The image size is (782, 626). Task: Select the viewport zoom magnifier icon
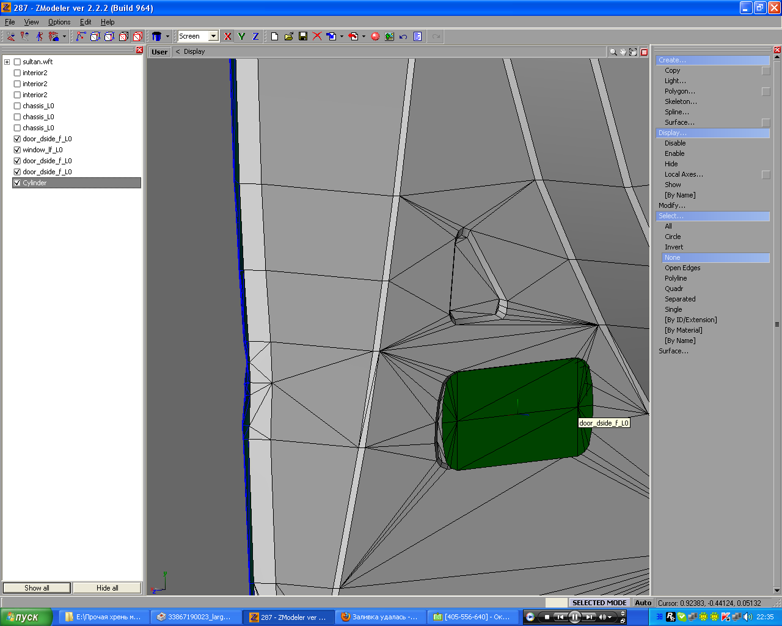(613, 52)
